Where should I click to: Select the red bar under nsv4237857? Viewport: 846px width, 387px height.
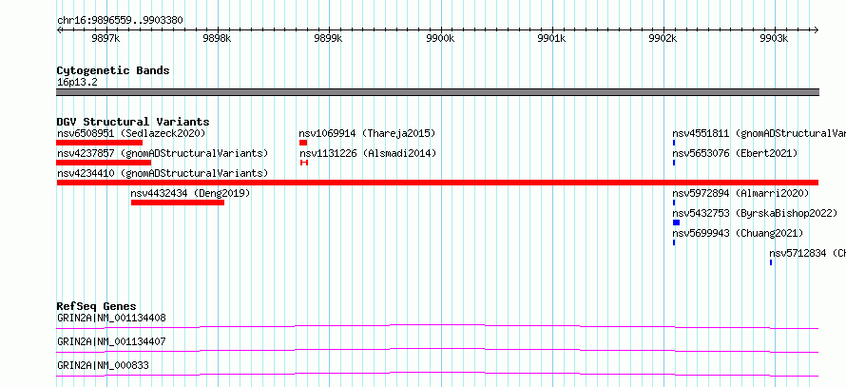click(x=104, y=163)
